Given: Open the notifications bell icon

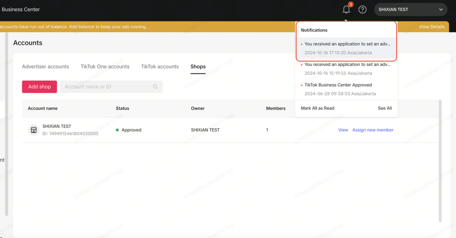Looking at the screenshot, I should pos(346,10).
